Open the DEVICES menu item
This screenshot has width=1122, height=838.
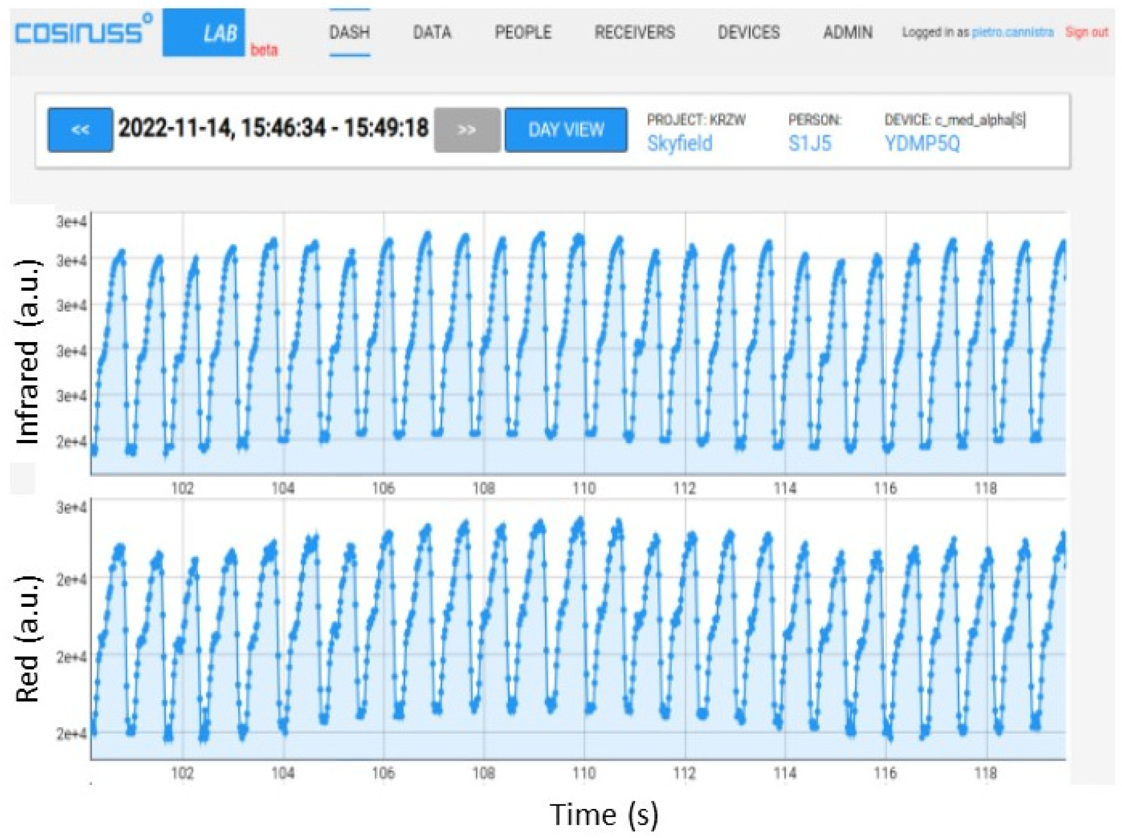pyautogui.click(x=748, y=32)
